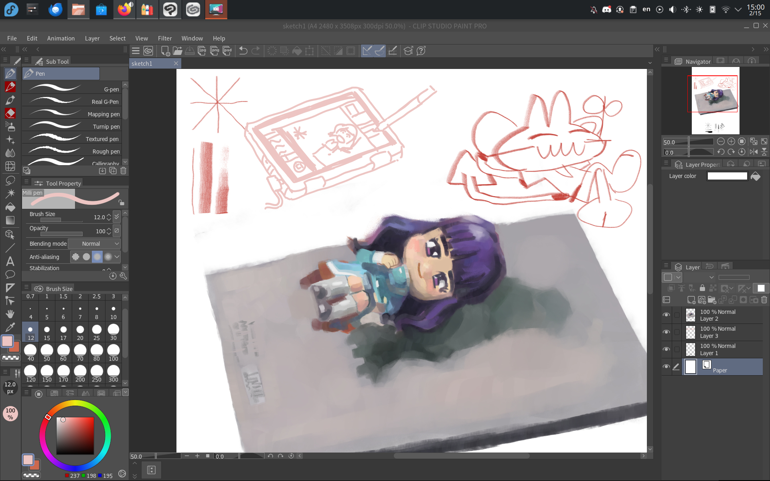Click the Navigator canvas thumbnail
This screenshot has height=481, width=770.
coord(715,100)
